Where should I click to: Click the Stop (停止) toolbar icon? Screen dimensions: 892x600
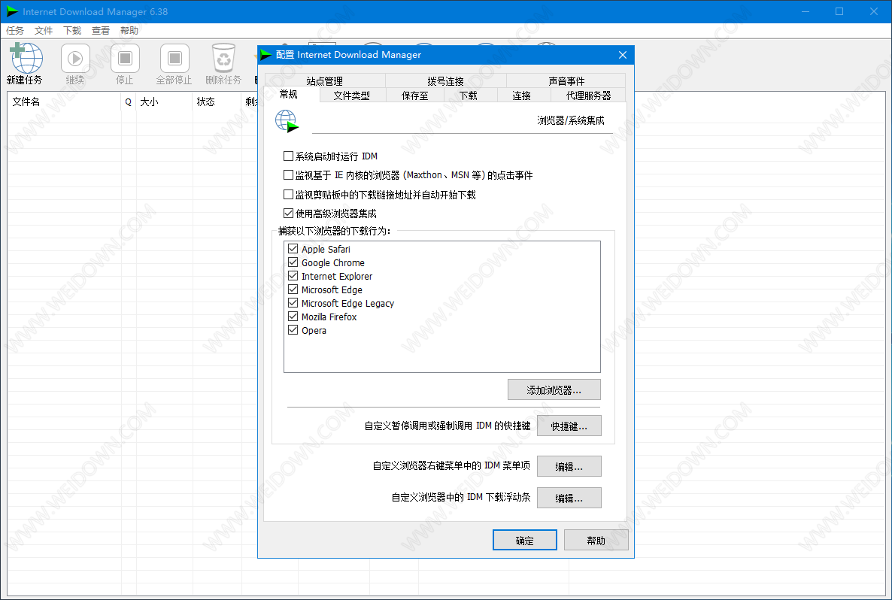point(125,58)
